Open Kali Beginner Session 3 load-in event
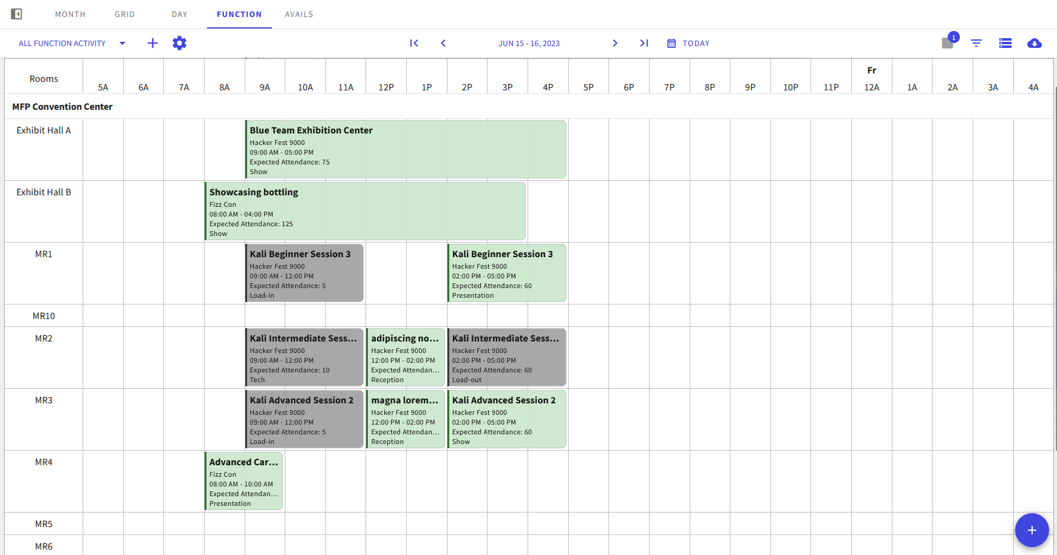The width and height of the screenshot is (1057, 555). pos(304,273)
